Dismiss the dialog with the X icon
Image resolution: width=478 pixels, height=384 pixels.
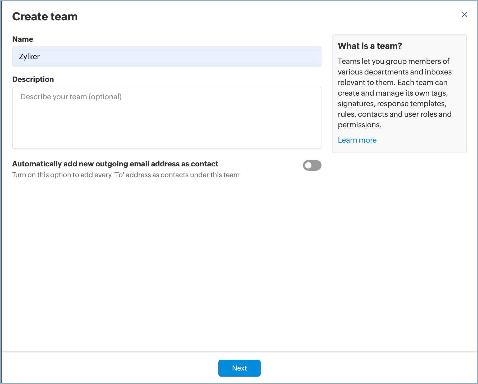coord(464,15)
